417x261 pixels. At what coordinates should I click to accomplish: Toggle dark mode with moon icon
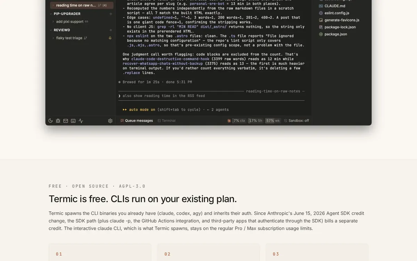50,121
